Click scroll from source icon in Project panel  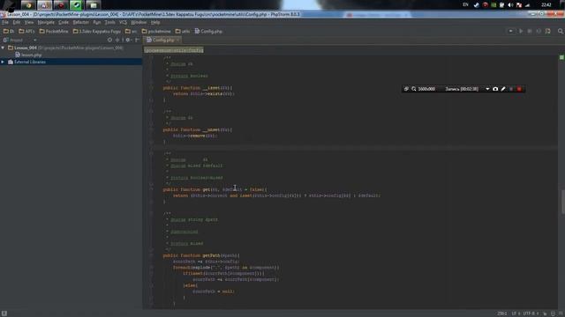pyautogui.click(x=109, y=40)
